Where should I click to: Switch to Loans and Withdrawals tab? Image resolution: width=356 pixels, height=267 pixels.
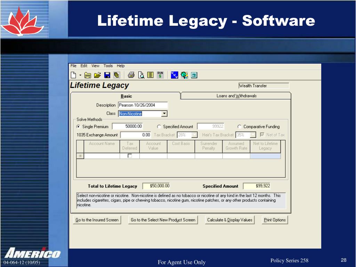coord(236,96)
